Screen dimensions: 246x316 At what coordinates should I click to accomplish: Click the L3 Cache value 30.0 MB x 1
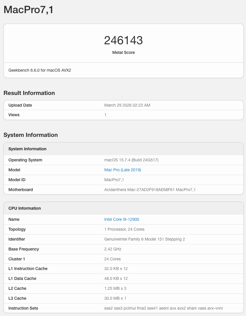(115, 298)
